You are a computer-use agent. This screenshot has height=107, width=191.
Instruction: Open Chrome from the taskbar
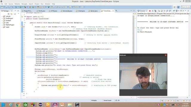18,105
